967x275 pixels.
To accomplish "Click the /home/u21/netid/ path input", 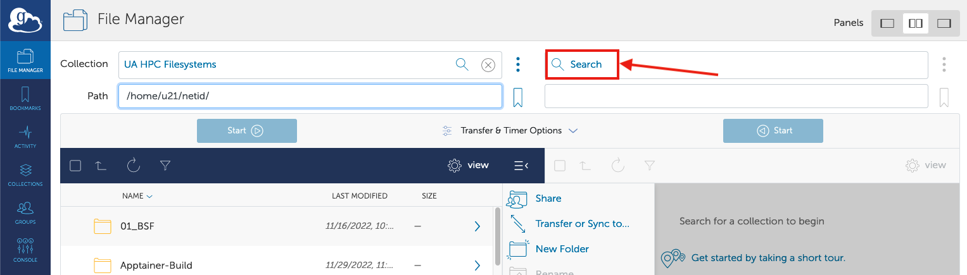I will tap(310, 97).
